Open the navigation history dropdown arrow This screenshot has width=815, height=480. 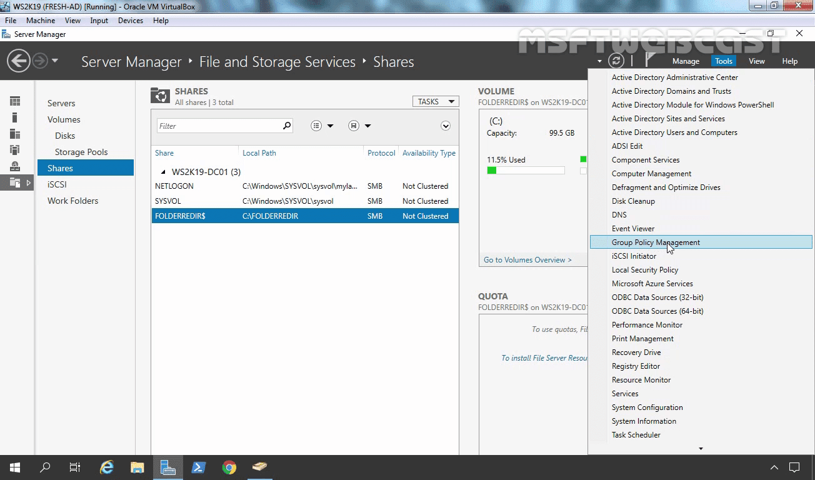click(55, 61)
